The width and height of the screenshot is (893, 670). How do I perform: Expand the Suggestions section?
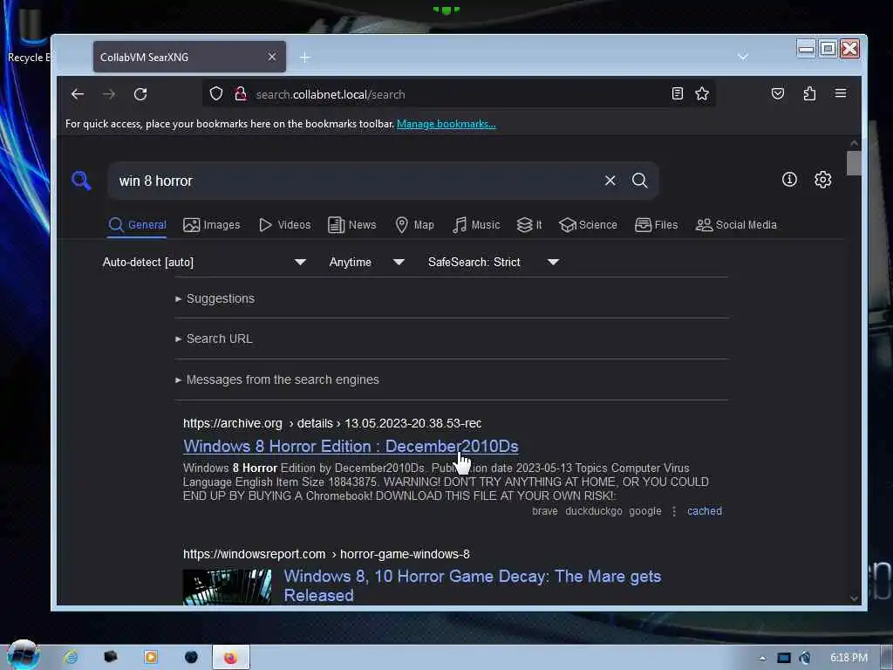pos(215,298)
